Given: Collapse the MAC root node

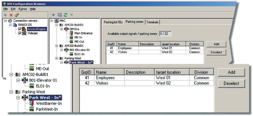Looking at the screenshot, I should (x=51, y=21).
